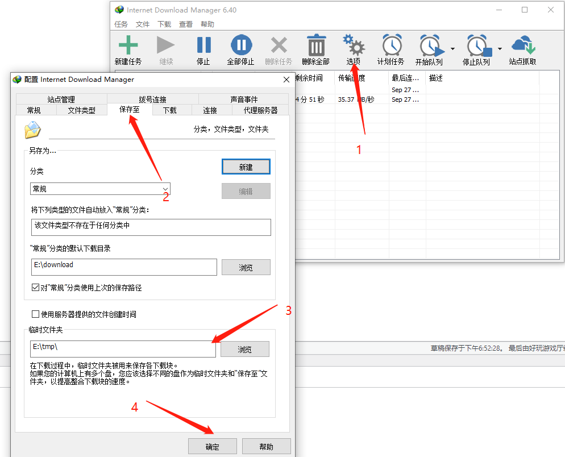Select the 保存至 tab
Screen dimensions: 565x457
pos(130,110)
